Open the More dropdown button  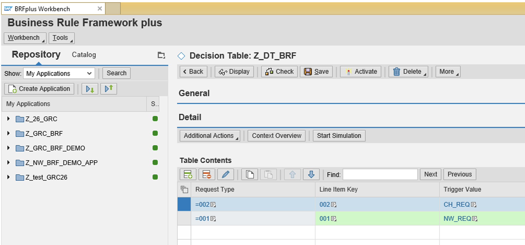448,72
